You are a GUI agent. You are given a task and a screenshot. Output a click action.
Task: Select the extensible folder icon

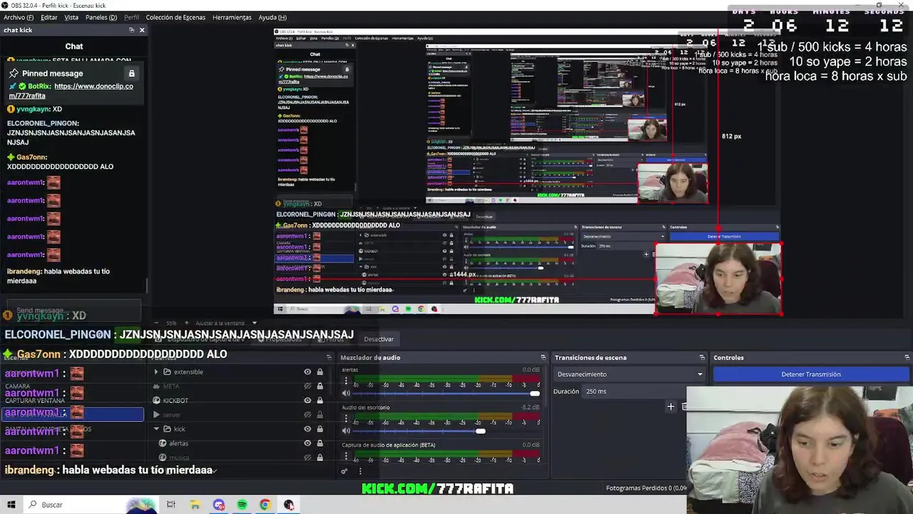coord(167,372)
